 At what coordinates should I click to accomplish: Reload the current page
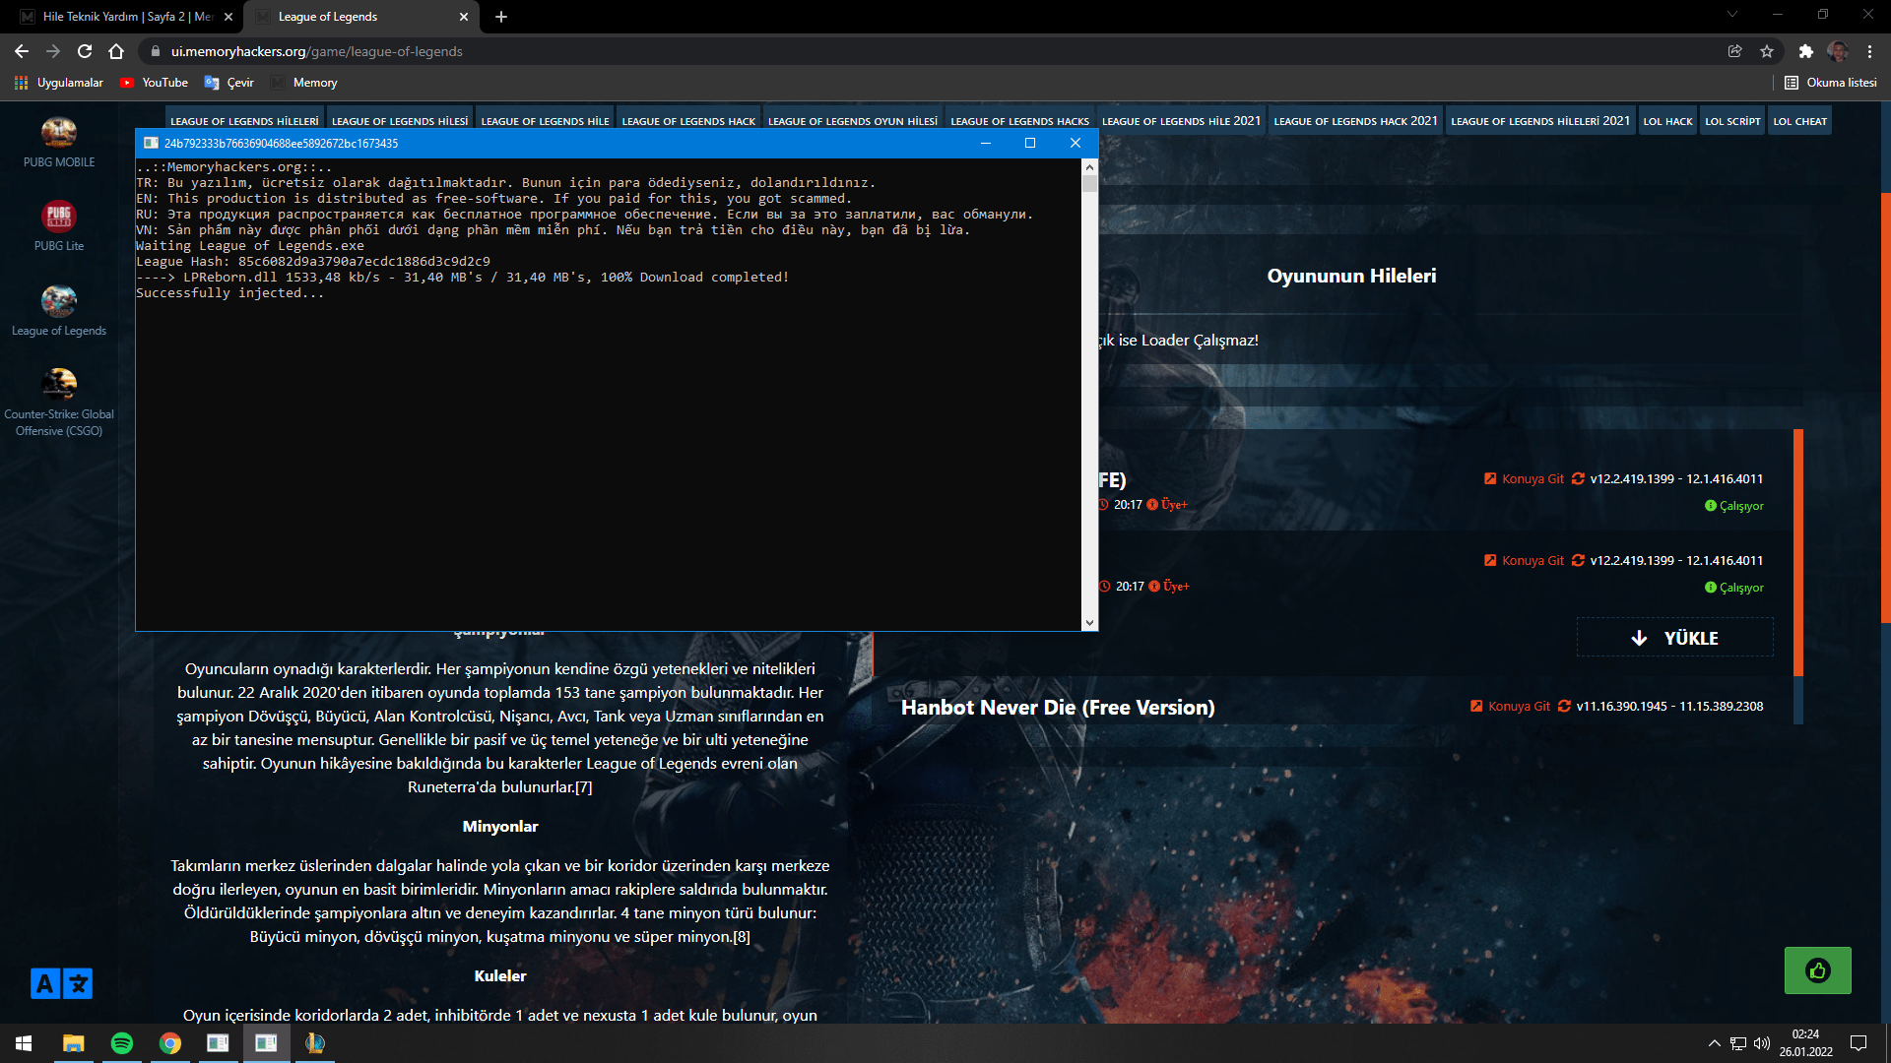coord(85,51)
